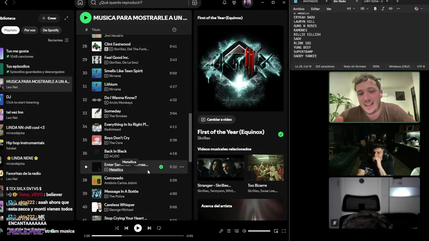Click Cambiar a video button
Image resolution: width=429 pixels, height=241 pixels.
click(216, 119)
